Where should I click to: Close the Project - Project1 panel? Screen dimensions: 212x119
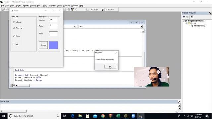pyautogui.click(x=210, y=13)
